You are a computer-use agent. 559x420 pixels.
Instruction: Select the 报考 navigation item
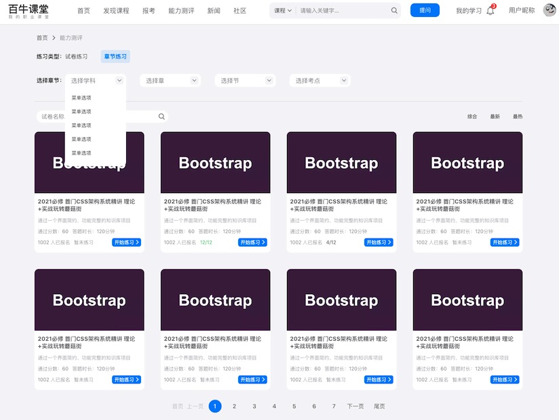[x=149, y=11]
